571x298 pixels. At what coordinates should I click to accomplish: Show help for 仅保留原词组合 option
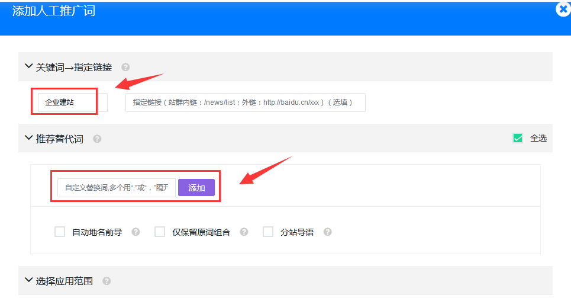[x=244, y=232]
